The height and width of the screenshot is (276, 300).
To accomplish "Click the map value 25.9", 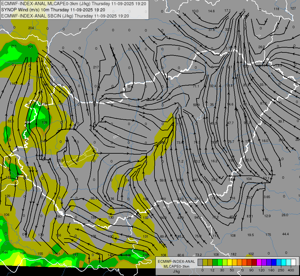I will click(60, 160).
